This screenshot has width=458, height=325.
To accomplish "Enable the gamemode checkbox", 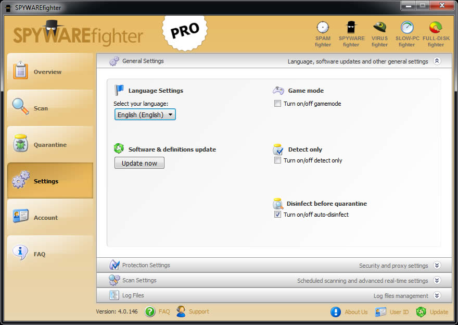I will 277,104.
